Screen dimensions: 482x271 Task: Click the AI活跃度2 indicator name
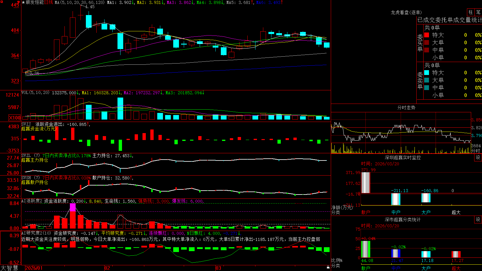(32, 201)
